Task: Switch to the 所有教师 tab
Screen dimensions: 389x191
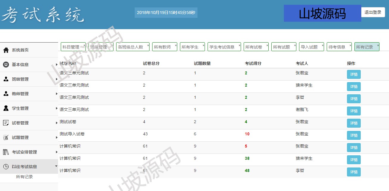Action: pos(162,47)
